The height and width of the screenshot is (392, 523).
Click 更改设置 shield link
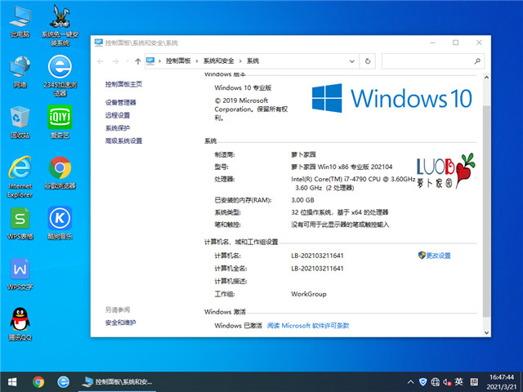[434, 256]
